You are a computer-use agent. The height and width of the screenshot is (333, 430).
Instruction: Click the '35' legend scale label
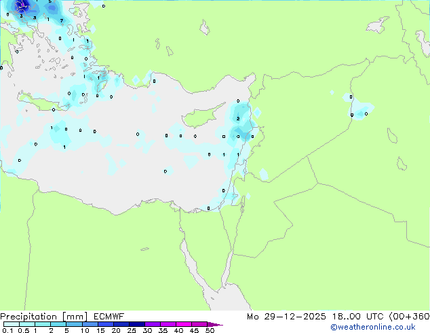point(163,330)
